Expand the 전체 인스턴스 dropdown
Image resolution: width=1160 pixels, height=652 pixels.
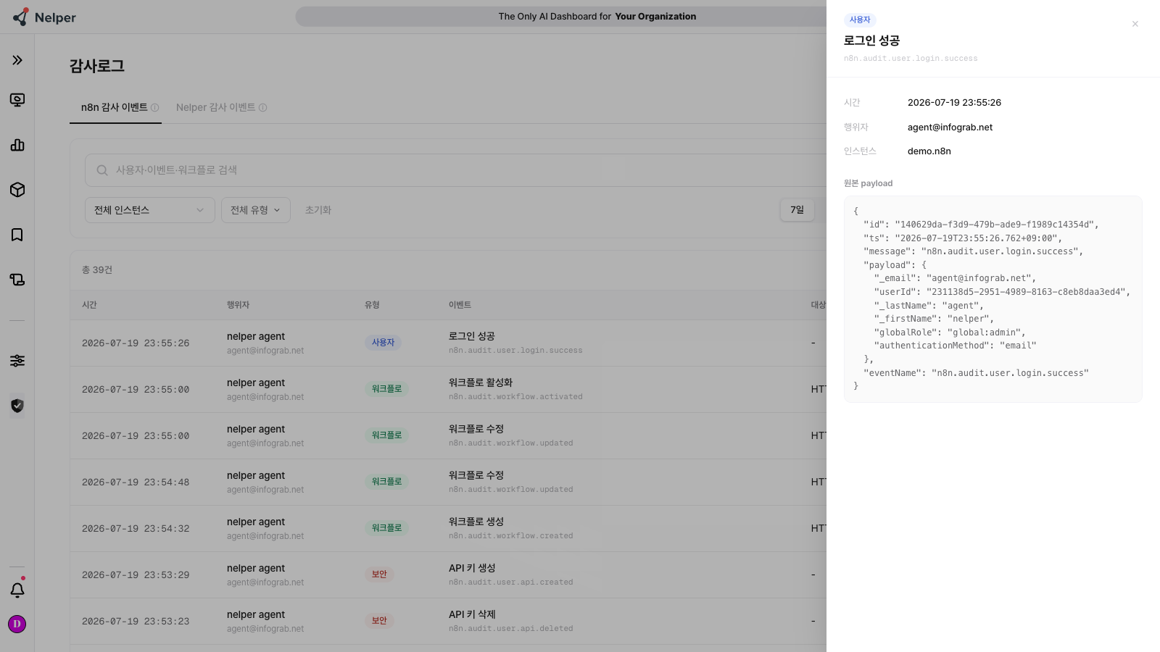[150, 210]
